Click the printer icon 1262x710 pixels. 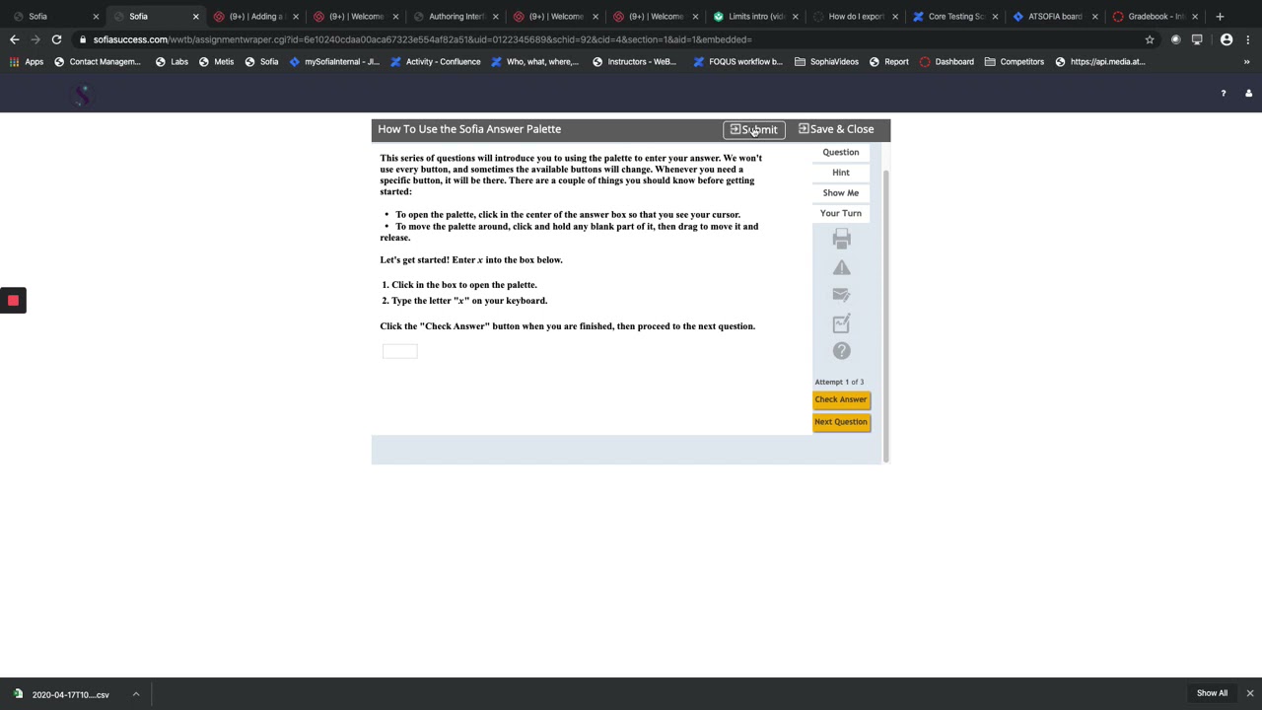click(x=841, y=239)
